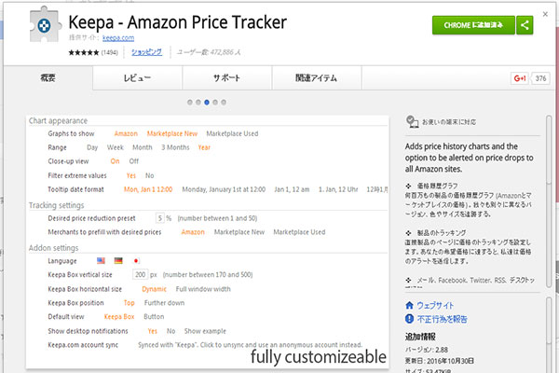Set Filter extreme values to No
559x373 pixels.
coord(149,174)
